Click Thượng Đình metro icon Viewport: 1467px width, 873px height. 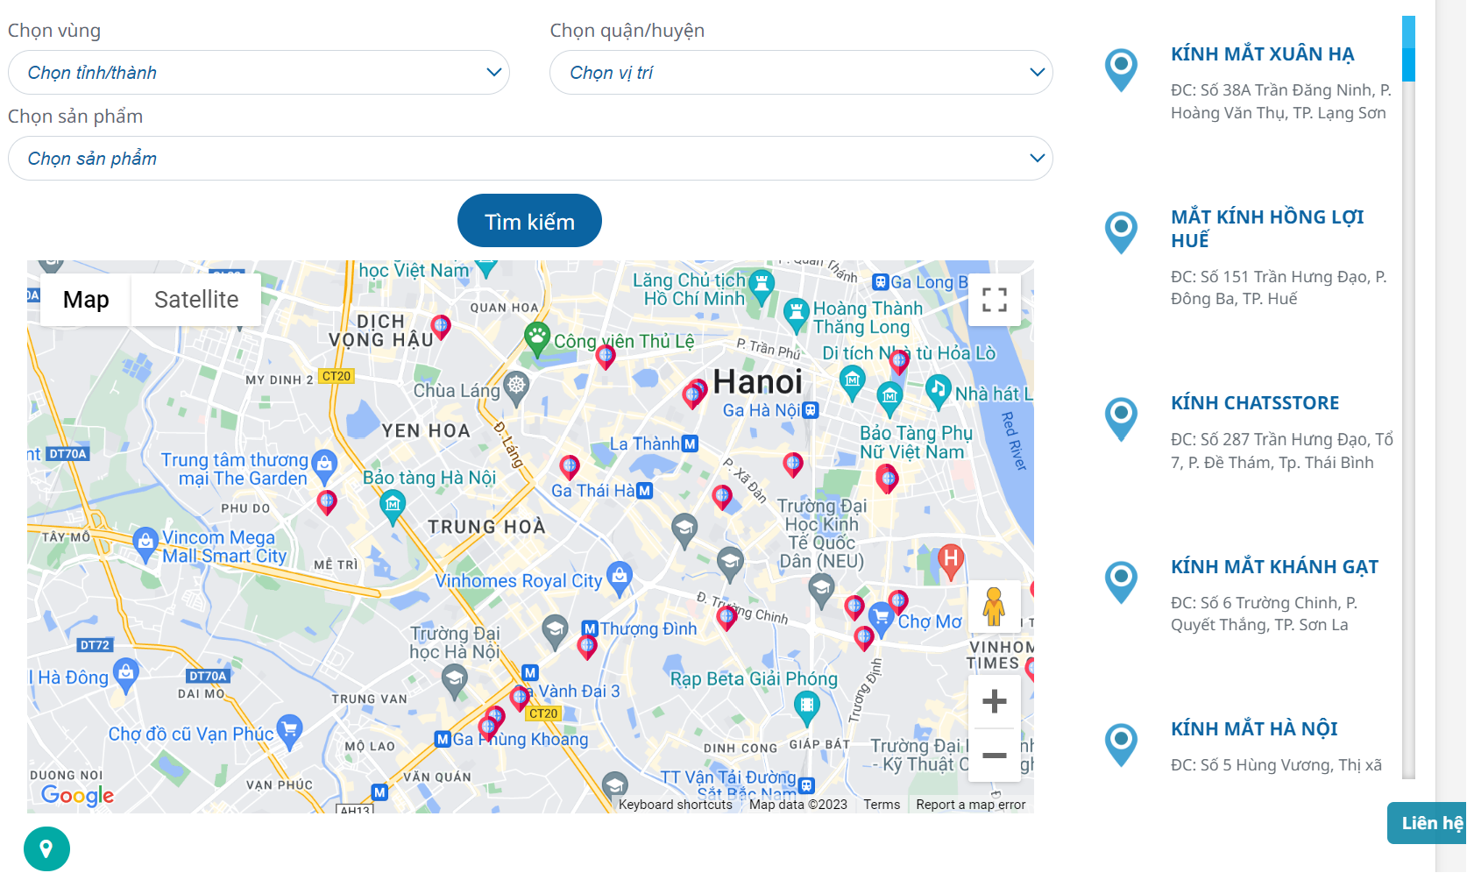tap(591, 628)
